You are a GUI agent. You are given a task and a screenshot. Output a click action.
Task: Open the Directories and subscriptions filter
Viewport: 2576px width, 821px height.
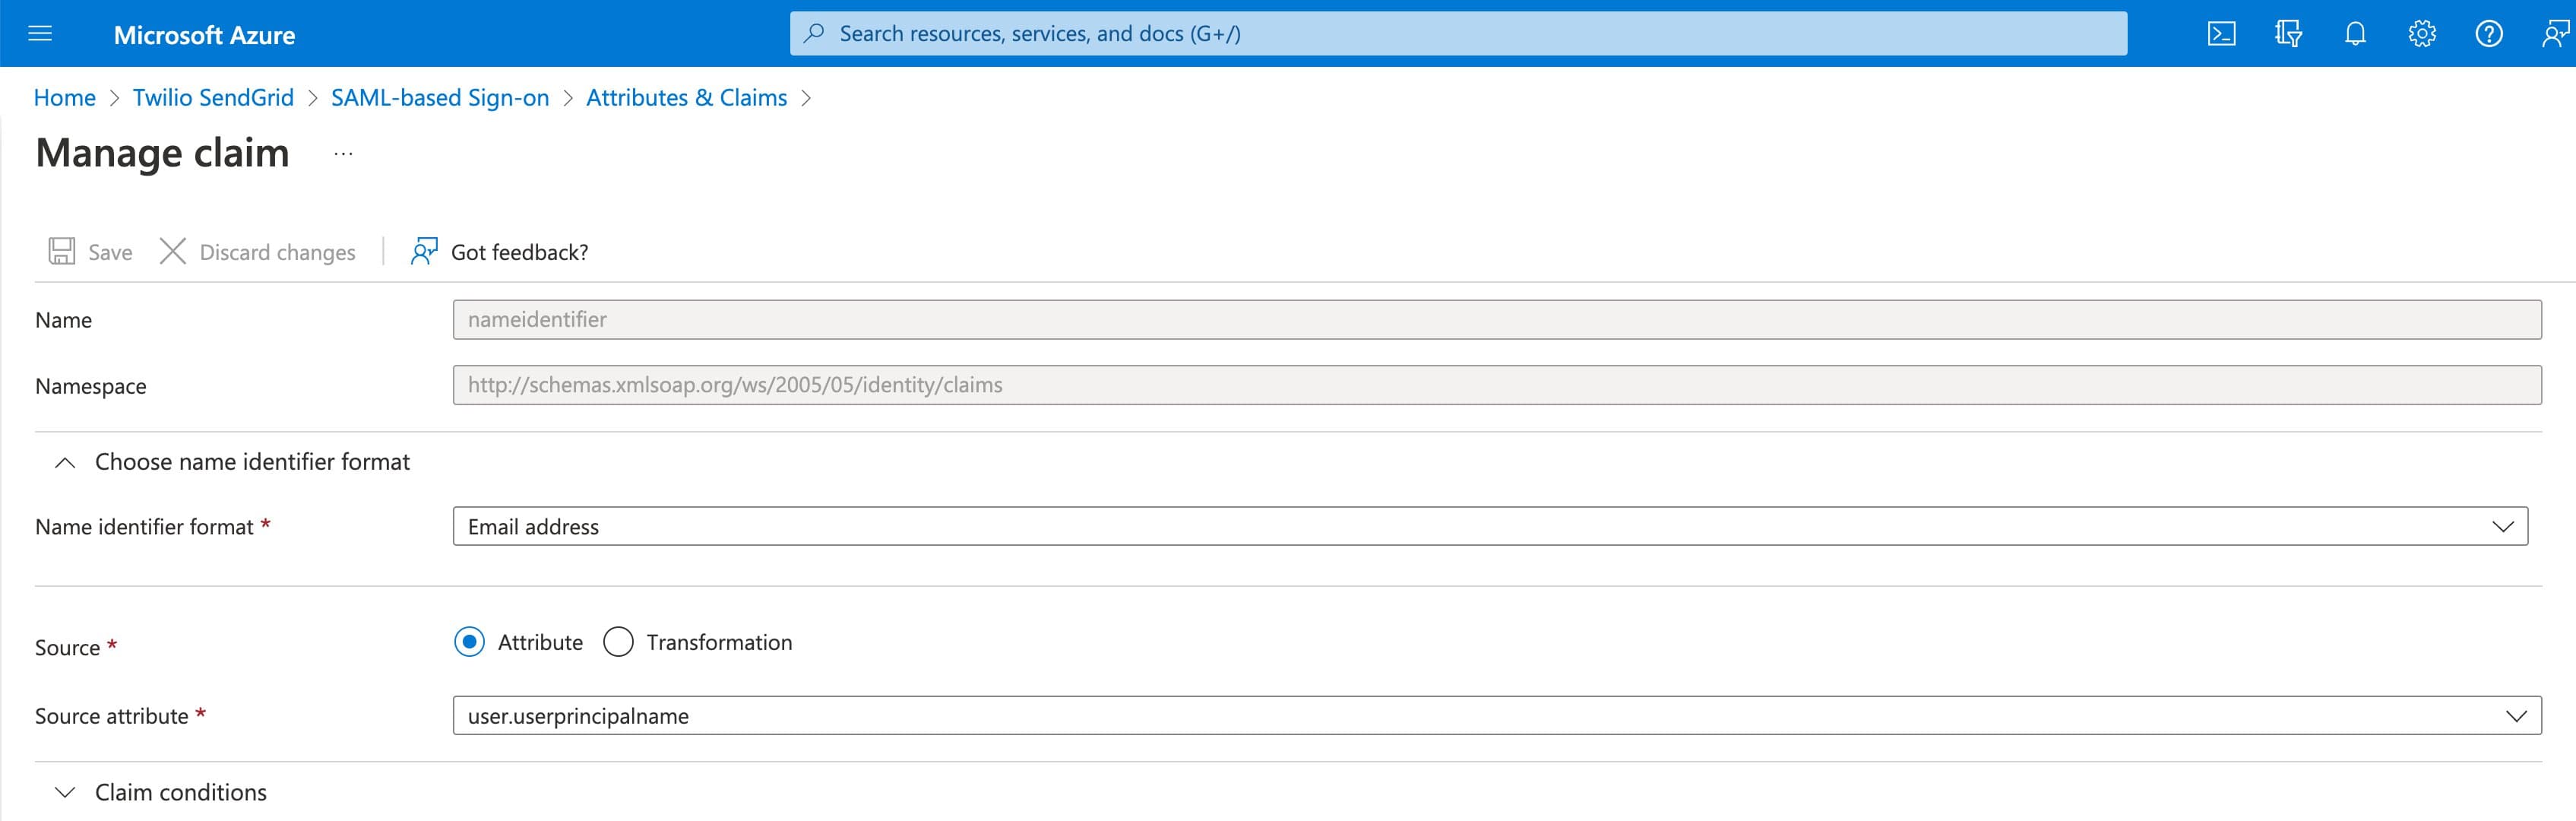(x=2288, y=33)
